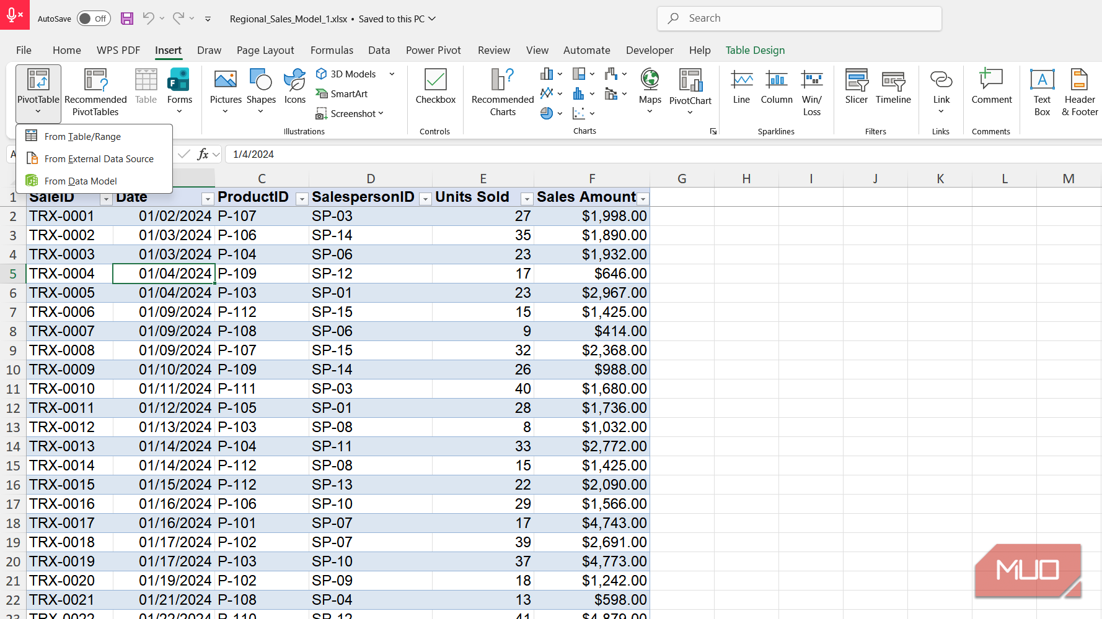1102x619 pixels.
Task: Toggle the AutoSave switch
Action: tap(94, 19)
